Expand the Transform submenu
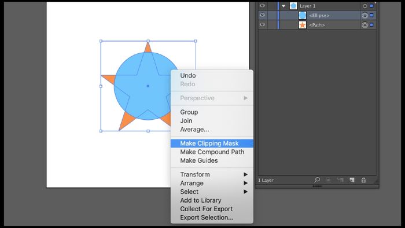 [212, 174]
